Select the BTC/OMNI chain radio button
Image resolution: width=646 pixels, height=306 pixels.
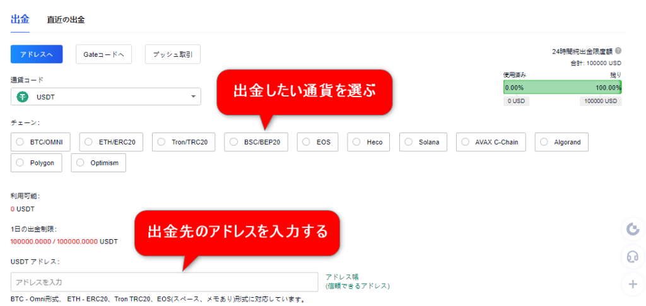[x=20, y=142]
